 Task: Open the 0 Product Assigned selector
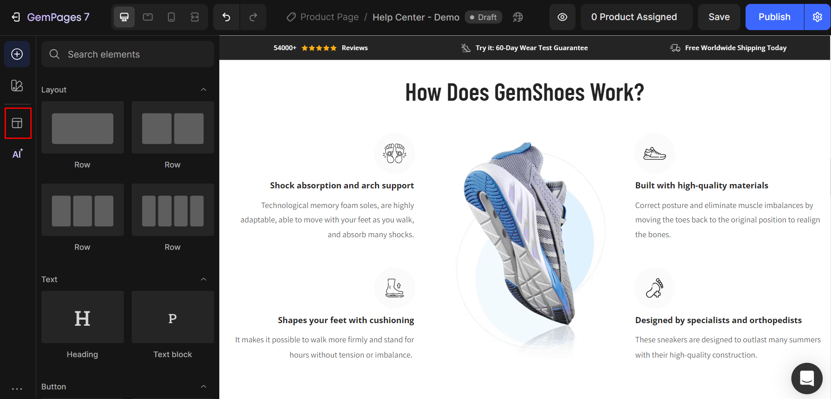click(x=637, y=17)
